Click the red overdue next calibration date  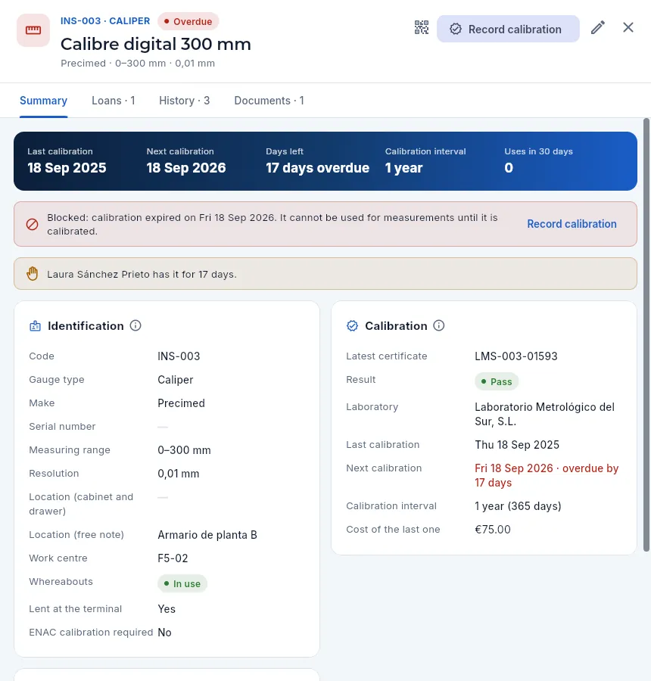(547, 475)
